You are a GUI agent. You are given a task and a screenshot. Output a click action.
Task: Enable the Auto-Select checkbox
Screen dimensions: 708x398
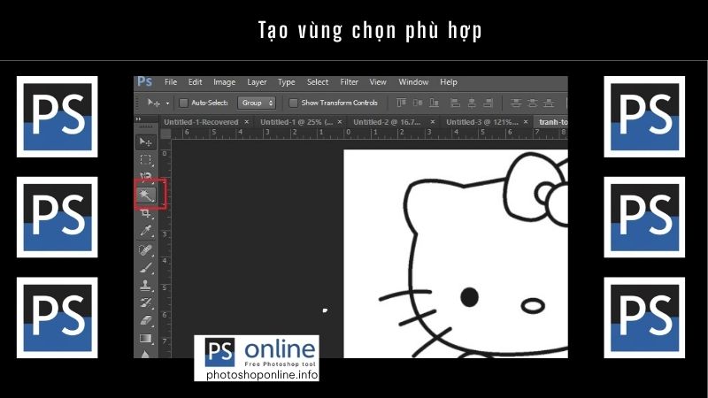(x=183, y=103)
